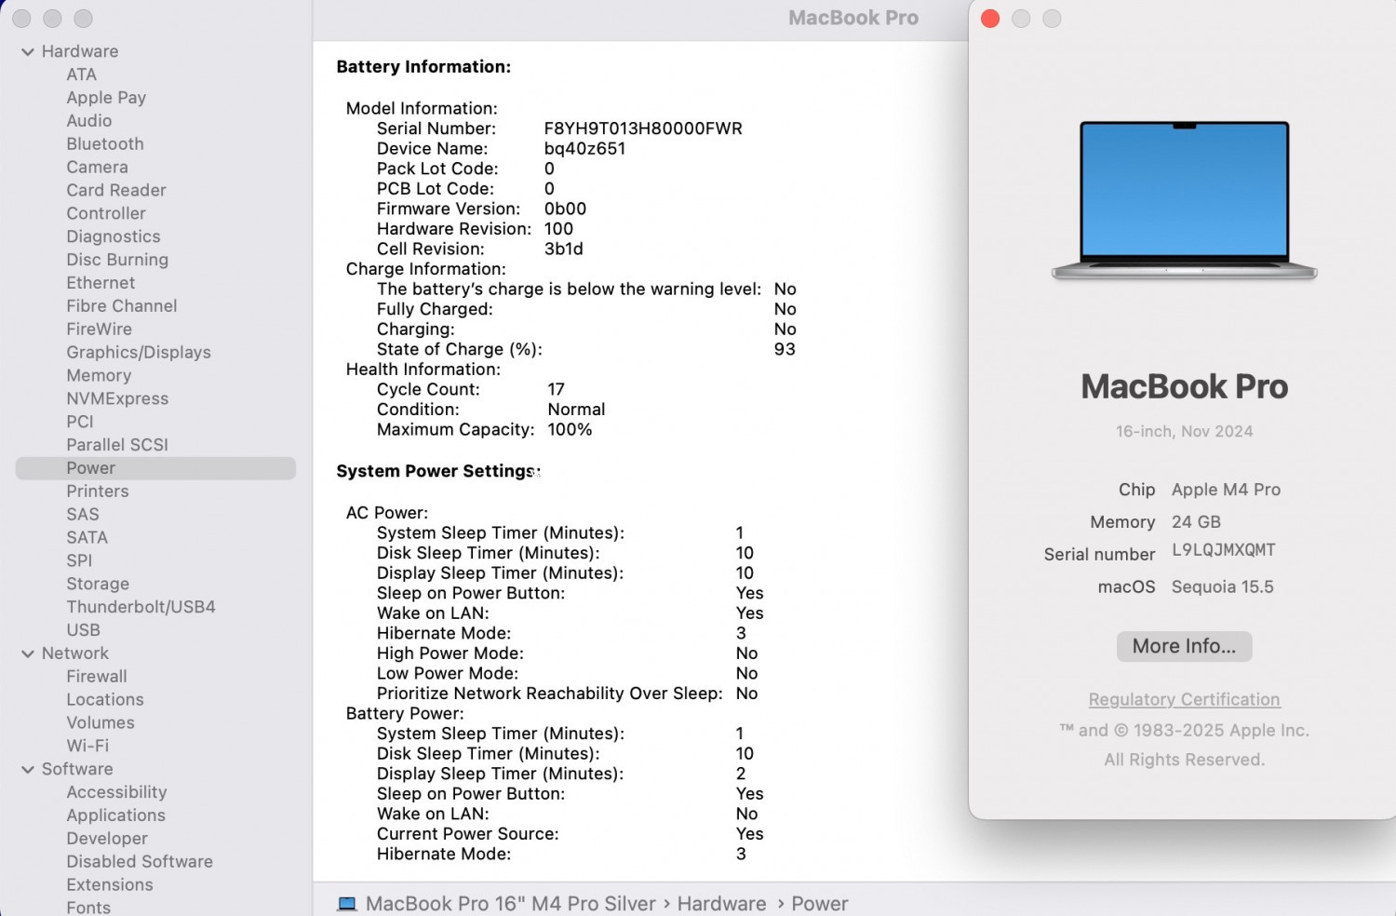Collapse the Software section chevron
Viewport: 1396px width, 916px height.
28,770
